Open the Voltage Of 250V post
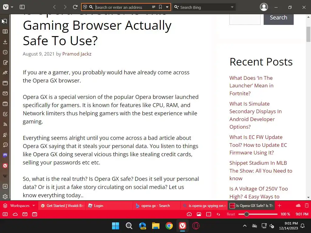 [258, 193]
